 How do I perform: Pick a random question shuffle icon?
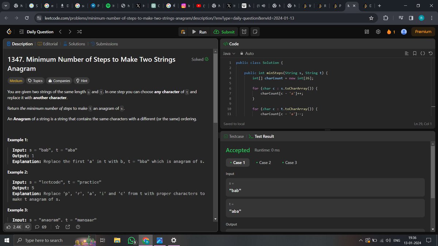point(79,32)
